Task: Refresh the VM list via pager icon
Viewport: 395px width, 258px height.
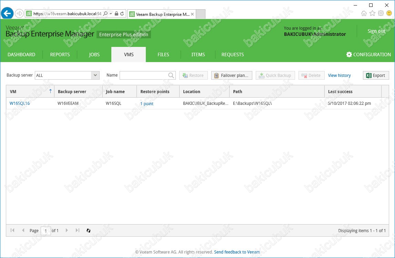Action: coord(89,230)
